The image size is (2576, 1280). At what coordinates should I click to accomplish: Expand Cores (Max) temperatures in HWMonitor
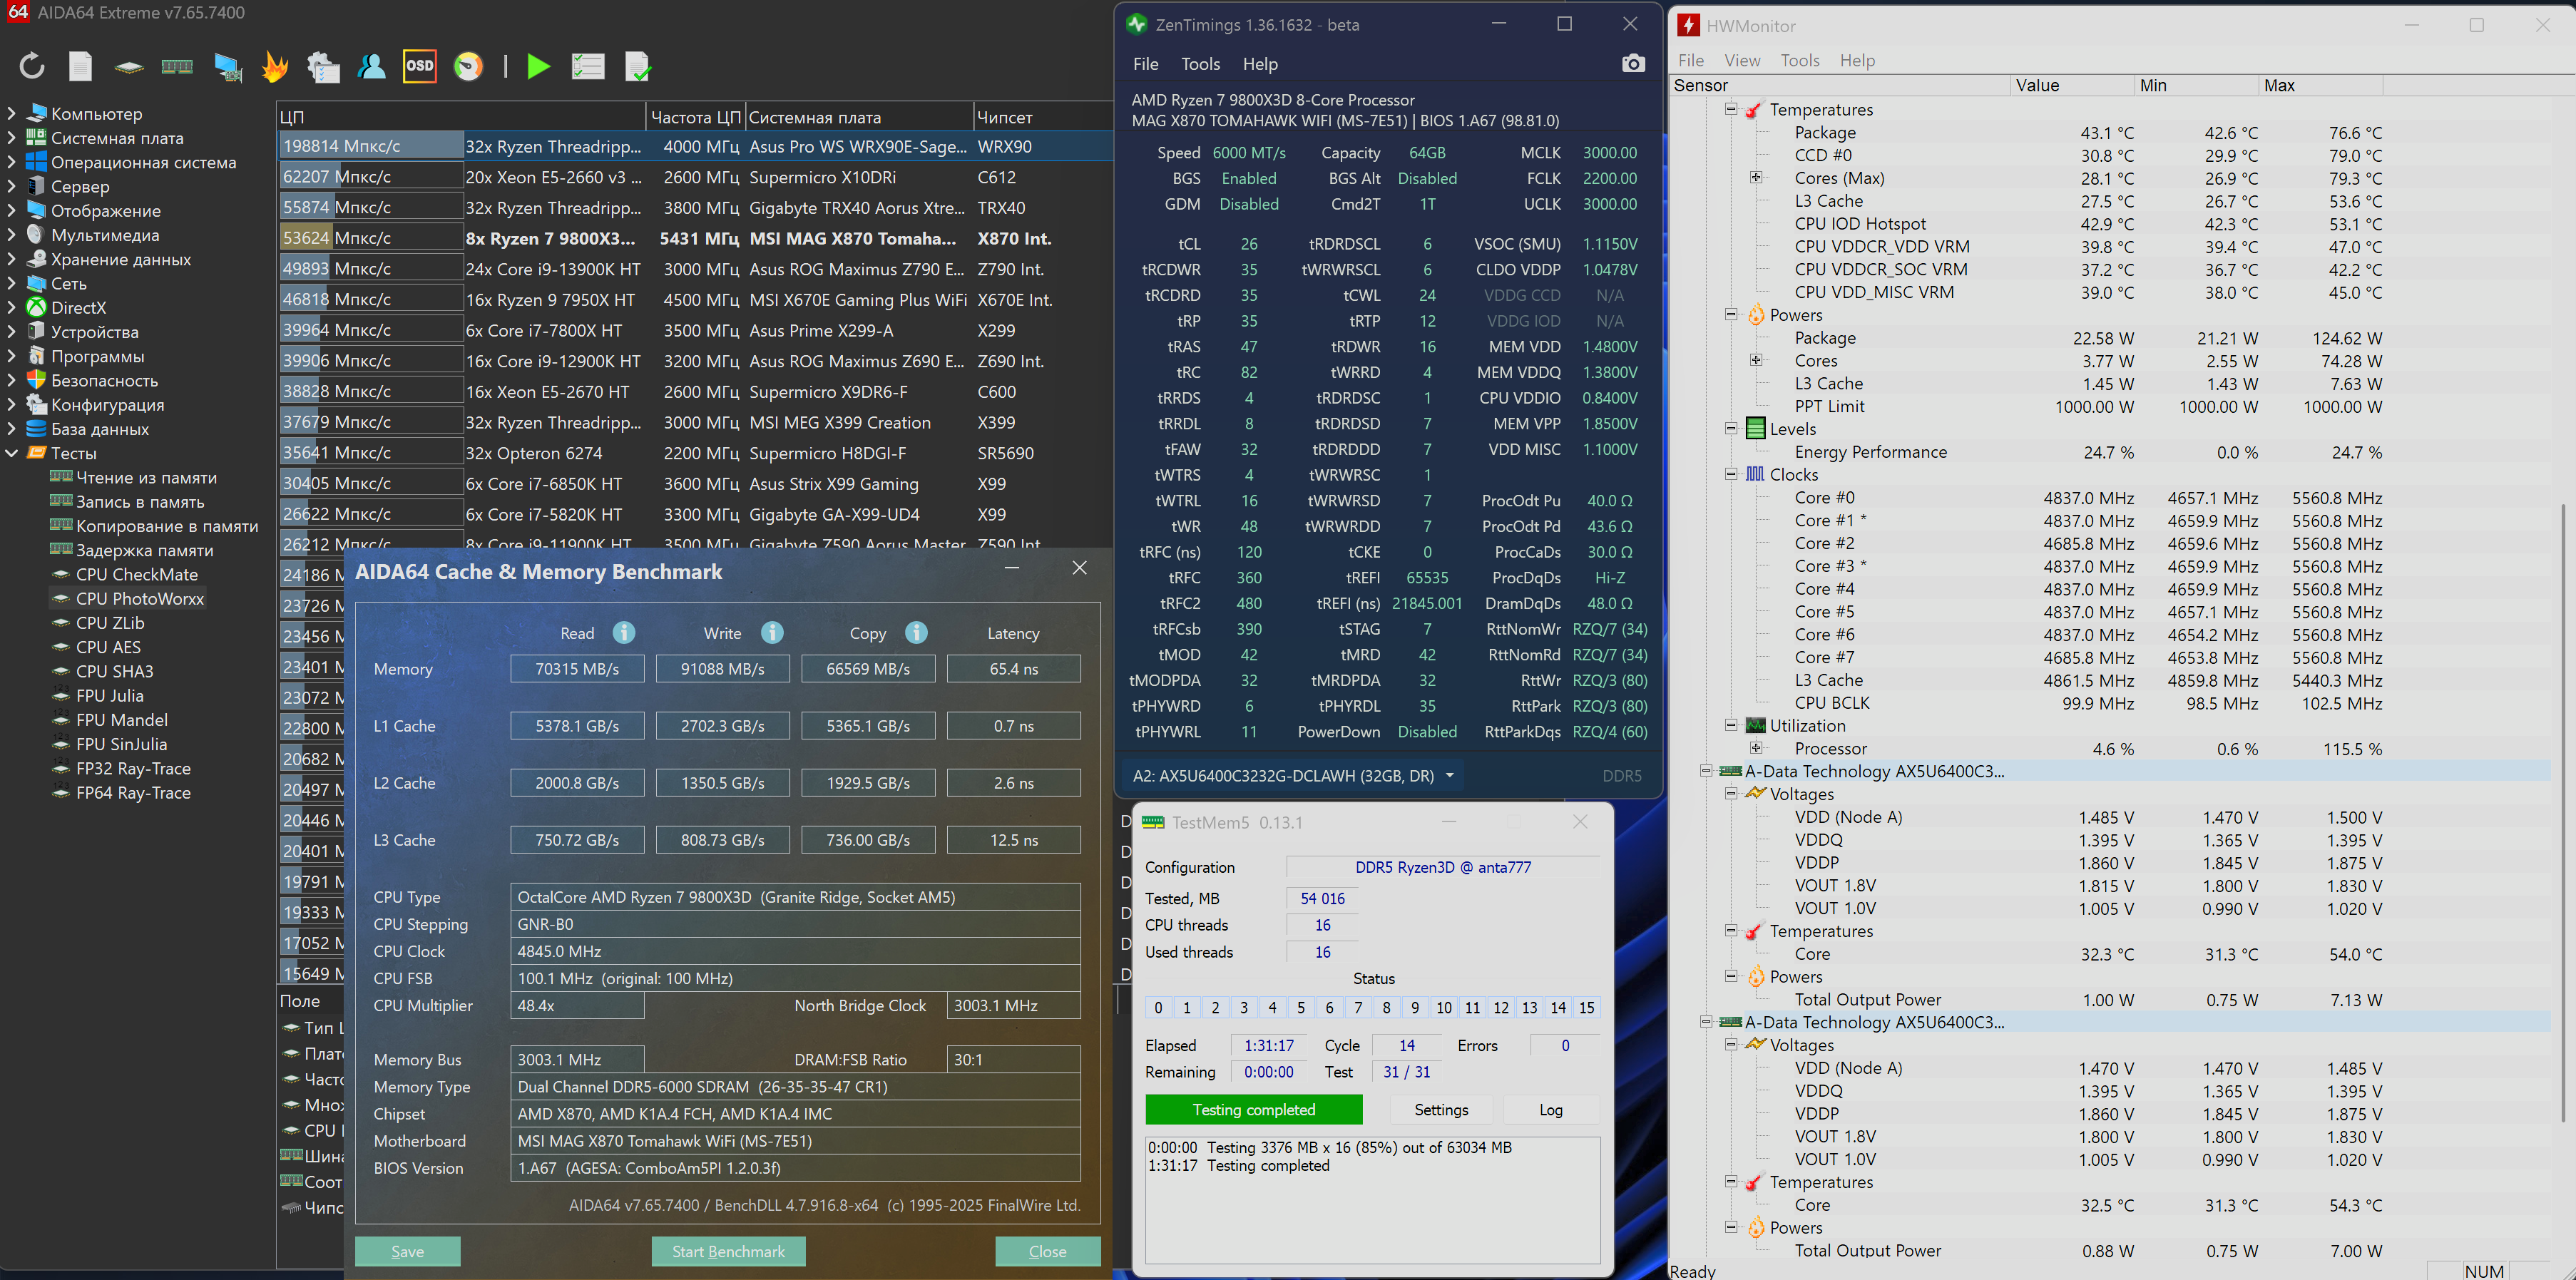click(1756, 178)
